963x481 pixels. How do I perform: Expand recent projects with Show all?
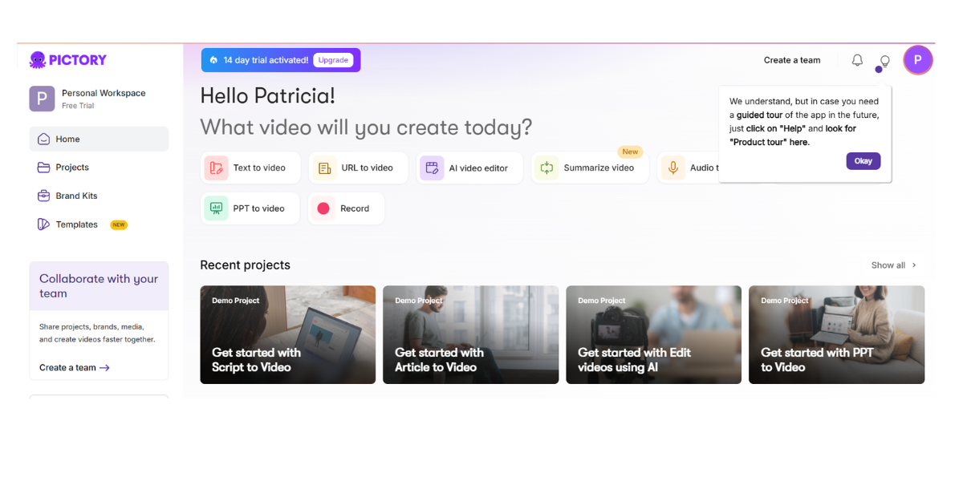point(889,265)
